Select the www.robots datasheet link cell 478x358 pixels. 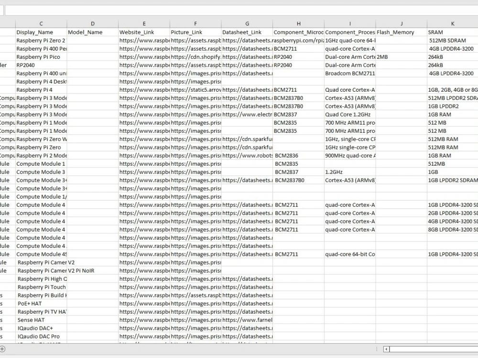[x=247, y=156]
